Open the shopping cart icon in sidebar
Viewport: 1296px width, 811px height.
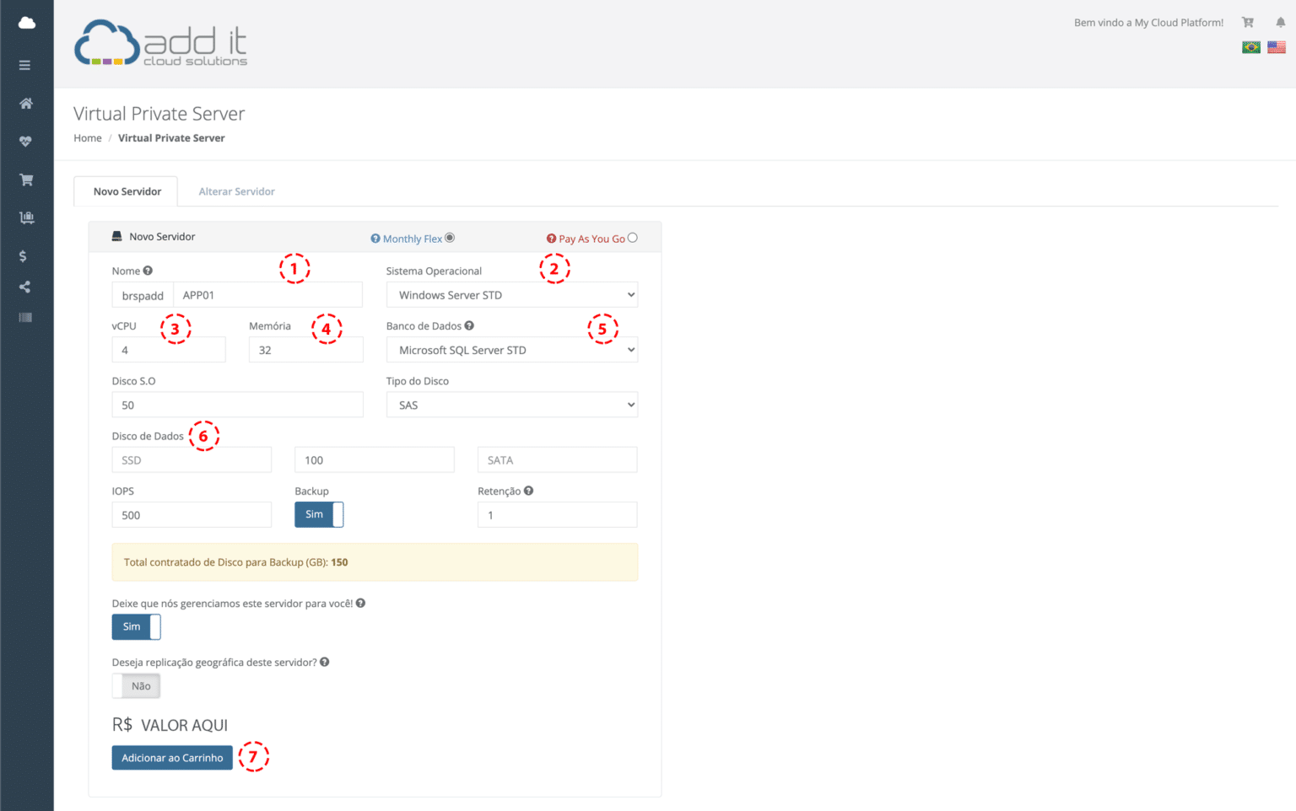[25, 179]
